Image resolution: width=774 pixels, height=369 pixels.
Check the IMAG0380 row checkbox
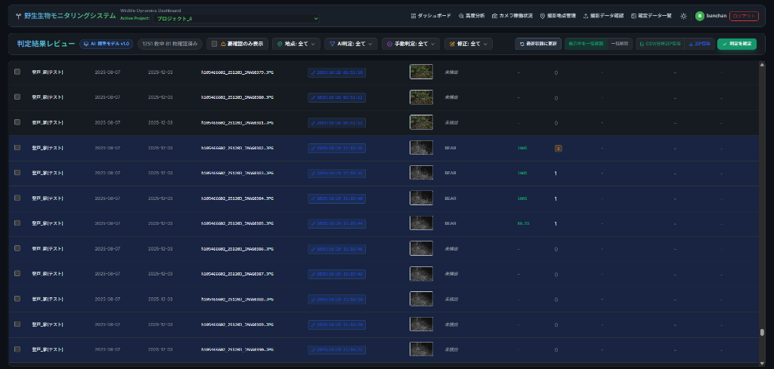[17, 97]
